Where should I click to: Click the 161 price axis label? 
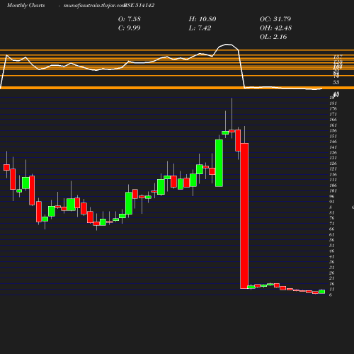coord(333,125)
